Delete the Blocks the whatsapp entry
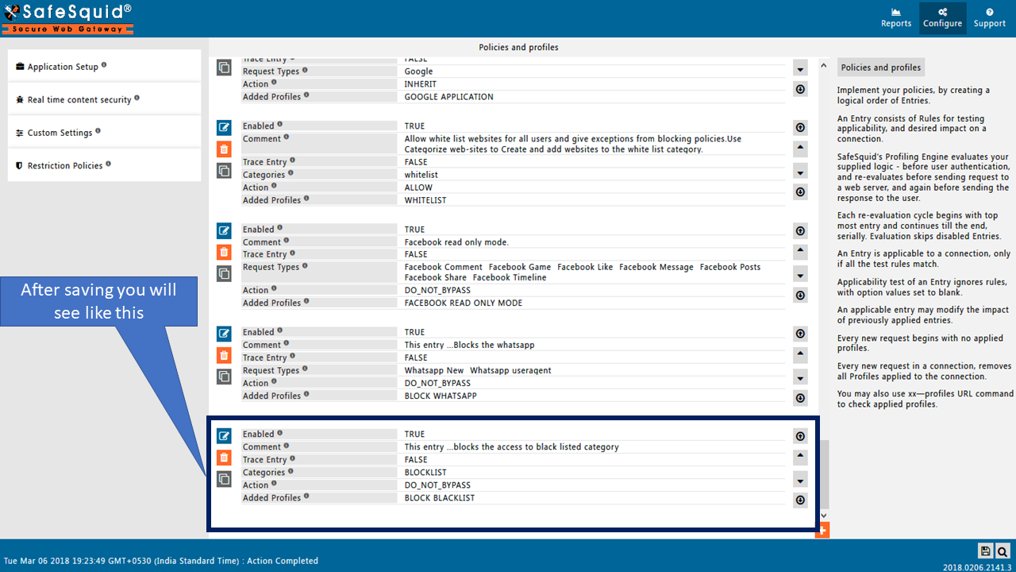This screenshot has height=572, width=1016. point(224,355)
